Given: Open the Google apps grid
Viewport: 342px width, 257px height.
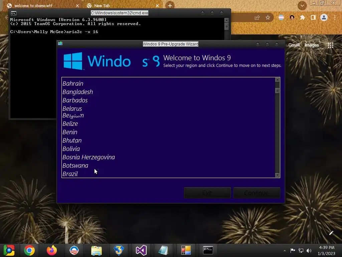Looking at the screenshot, I should tap(331, 45).
